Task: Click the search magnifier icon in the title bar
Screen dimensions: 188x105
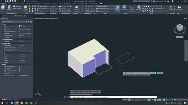Action: click(x=152, y=1)
